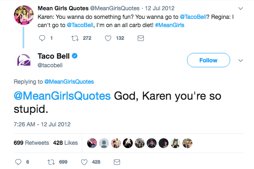Retweet the Taco Bell reply
Screen dimensions: 254x169
click(53, 162)
